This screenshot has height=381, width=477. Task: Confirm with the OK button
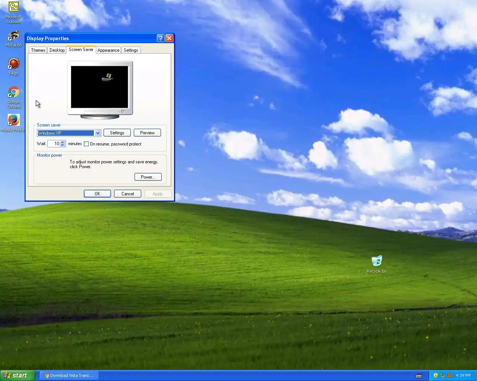[x=97, y=194]
